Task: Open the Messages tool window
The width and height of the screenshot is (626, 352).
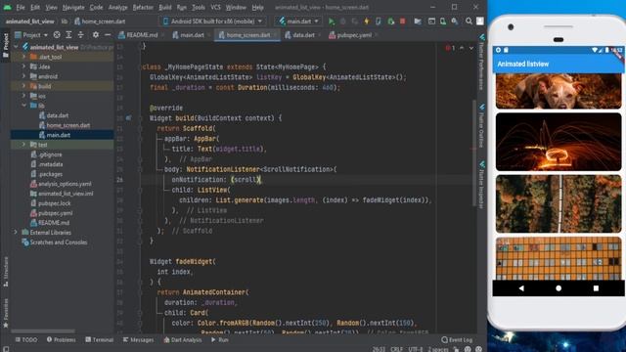Action: [138, 339]
